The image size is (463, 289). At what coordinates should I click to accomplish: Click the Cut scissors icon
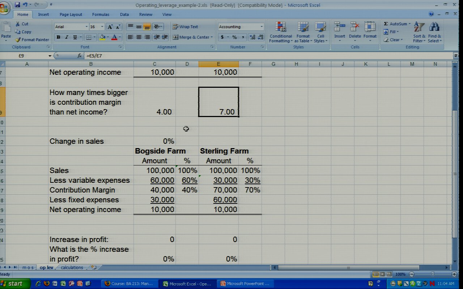click(x=18, y=24)
